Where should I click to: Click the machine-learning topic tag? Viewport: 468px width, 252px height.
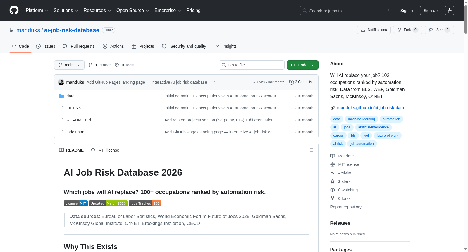[362, 119]
